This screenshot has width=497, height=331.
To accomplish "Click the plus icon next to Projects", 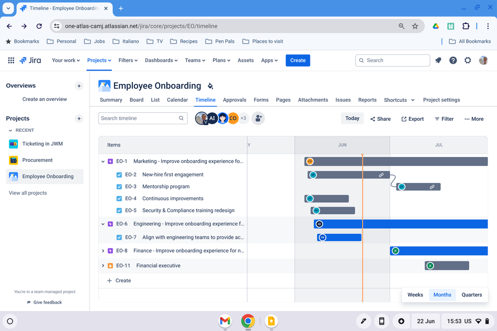I will pos(79,118).
